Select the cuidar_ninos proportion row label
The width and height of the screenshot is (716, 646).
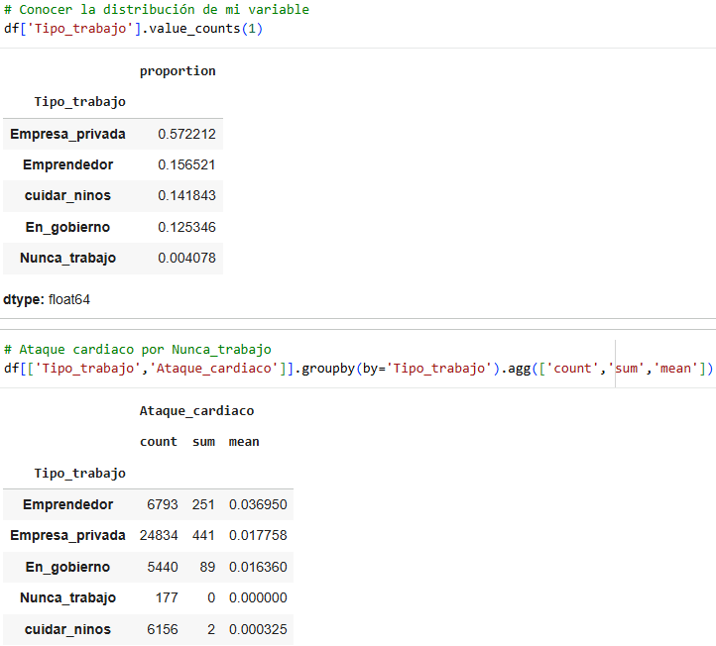[67, 195]
